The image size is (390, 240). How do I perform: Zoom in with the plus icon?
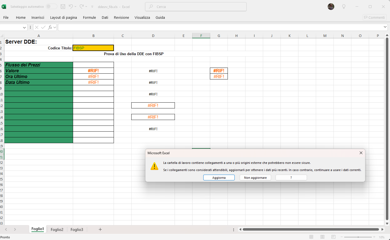pos(374,237)
